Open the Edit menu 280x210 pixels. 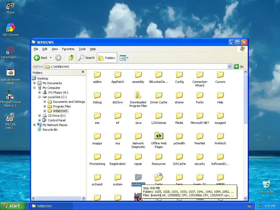[x=45, y=49]
